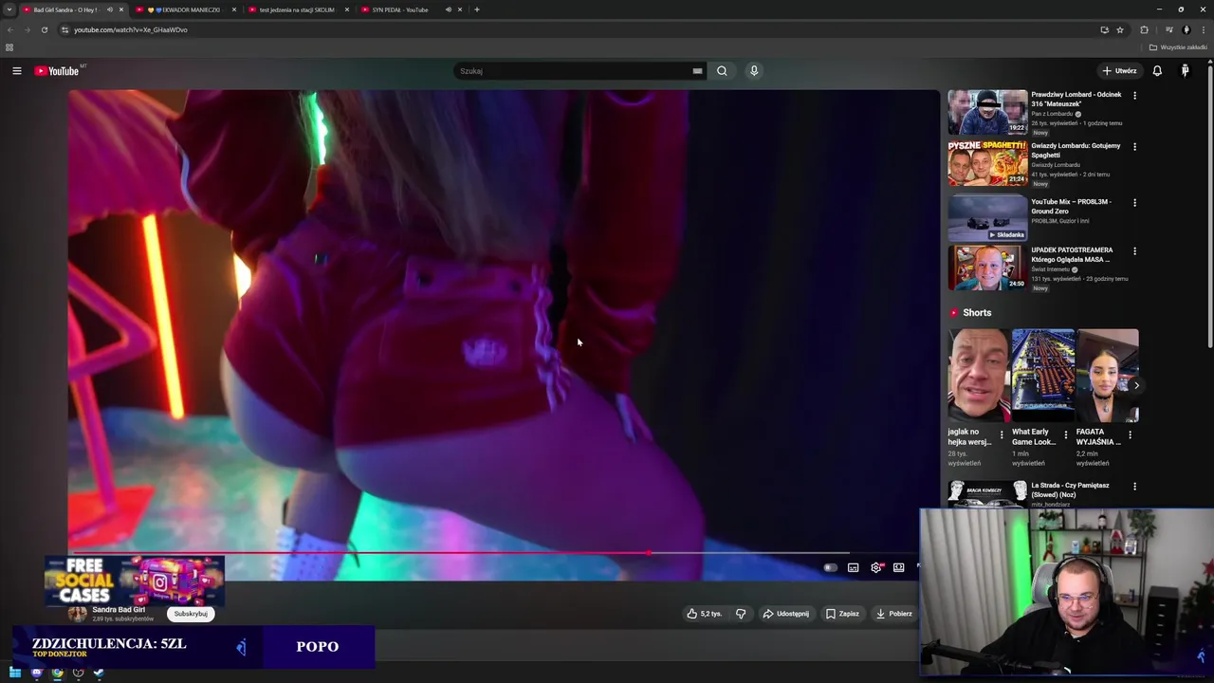Click the address bar URL

click(x=131, y=29)
